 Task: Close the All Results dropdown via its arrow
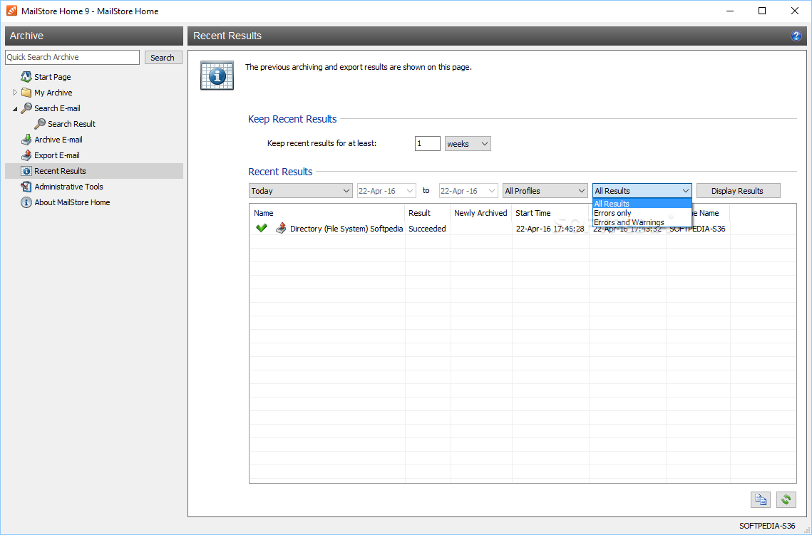coord(686,191)
